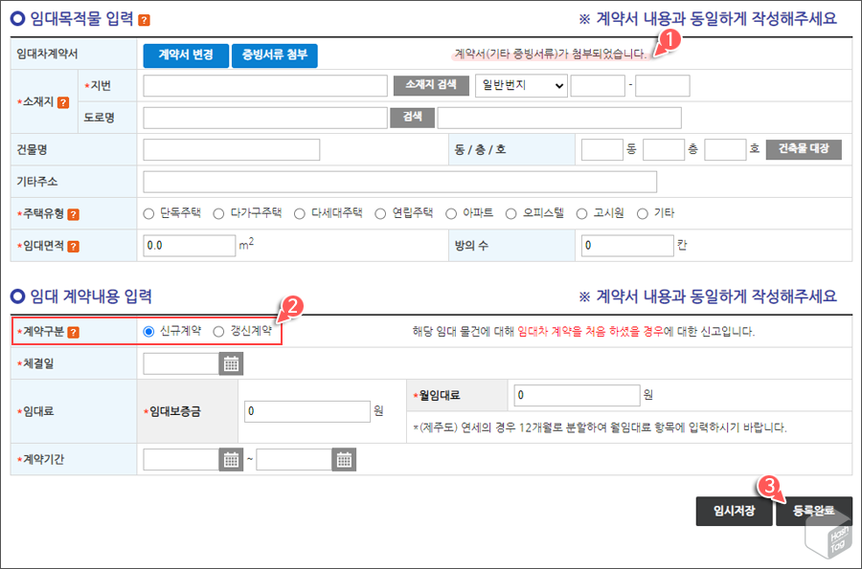Open the end date calendar in 계약기간
Screen dimensions: 862x569
[343, 458]
